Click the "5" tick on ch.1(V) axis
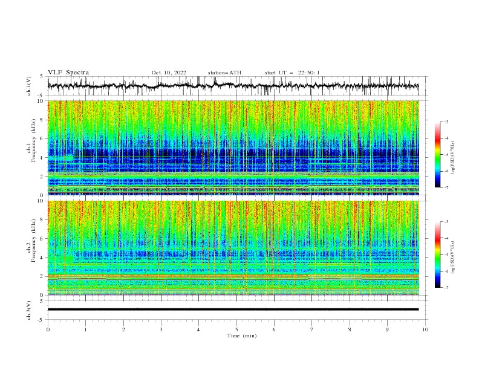 (x=42, y=77)
